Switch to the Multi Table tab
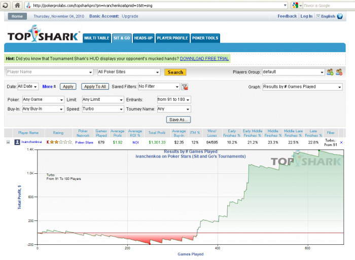Image resolution: width=355 pixels, height=260 pixels. [97, 38]
